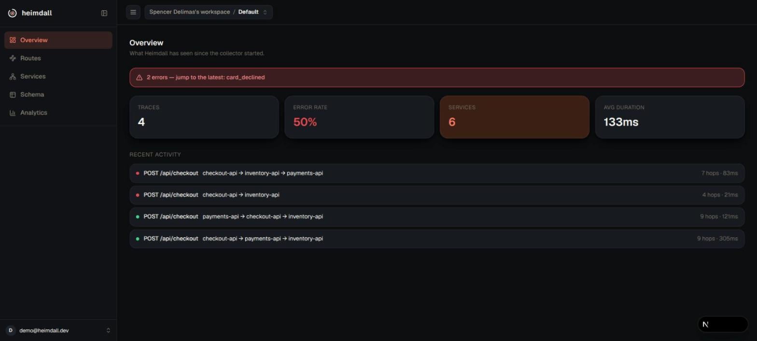Image resolution: width=757 pixels, height=341 pixels.
Task: Open the 9 hops 305ms checkout trace
Action: (437, 239)
